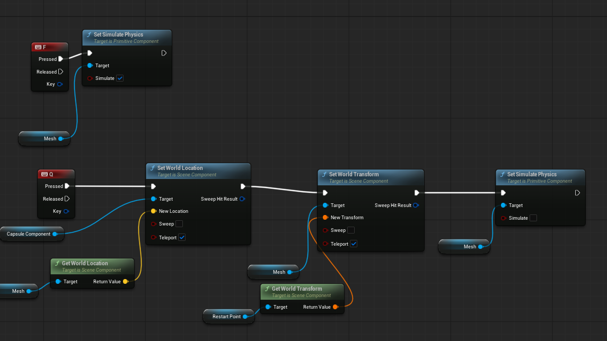Screen dimensions: 607x341
Task: Click exec input pin of top Set Simulate Physics
Action: point(90,53)
